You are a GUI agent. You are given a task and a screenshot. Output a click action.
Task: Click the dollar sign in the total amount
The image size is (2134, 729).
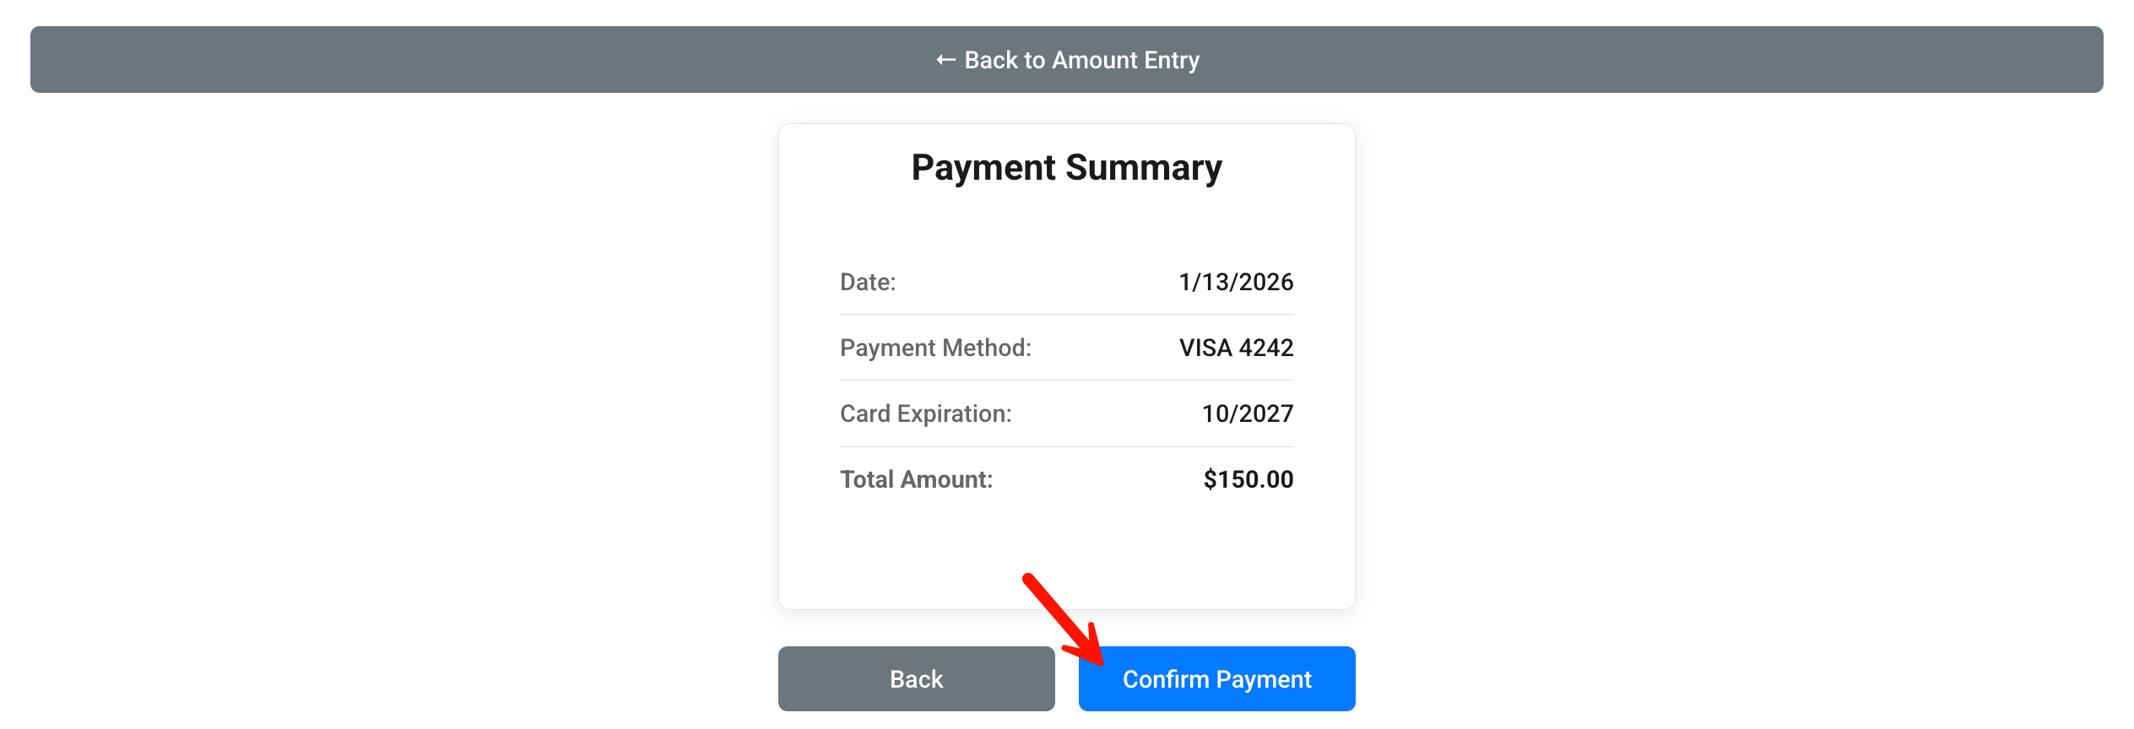click(x=1211, y=479)
